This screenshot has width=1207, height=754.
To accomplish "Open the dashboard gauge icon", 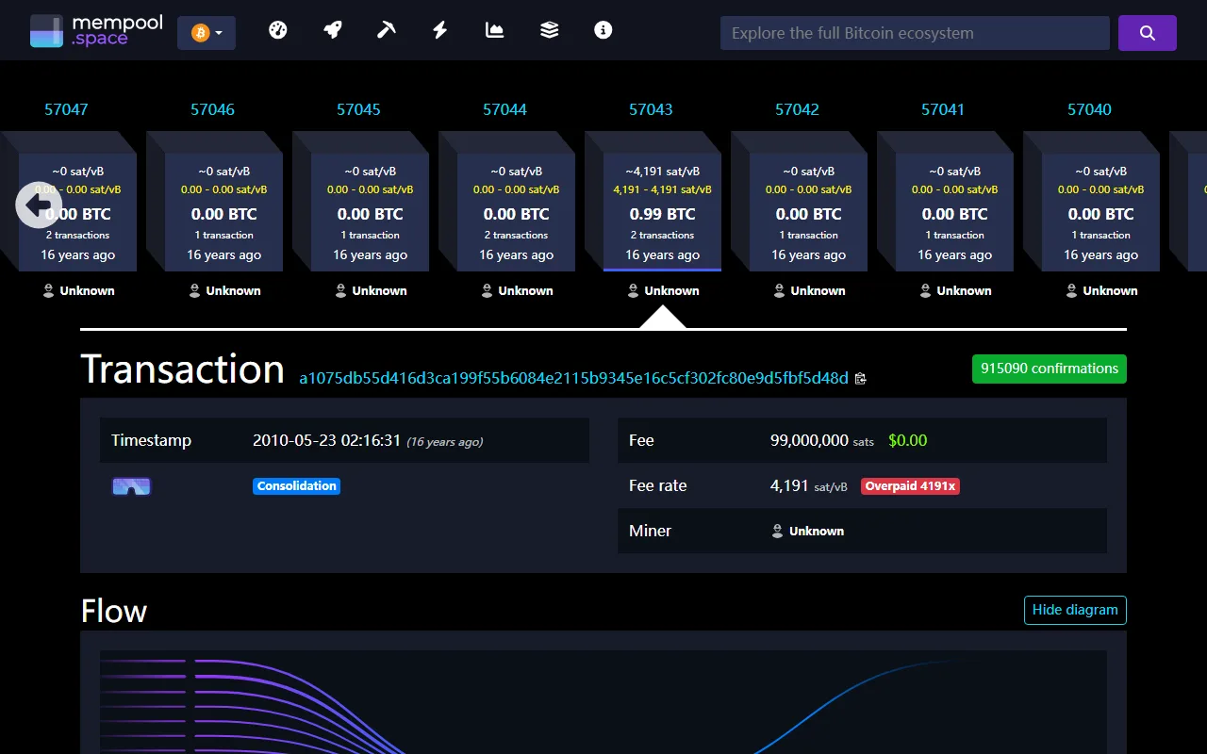I will [x=277, y=30].
